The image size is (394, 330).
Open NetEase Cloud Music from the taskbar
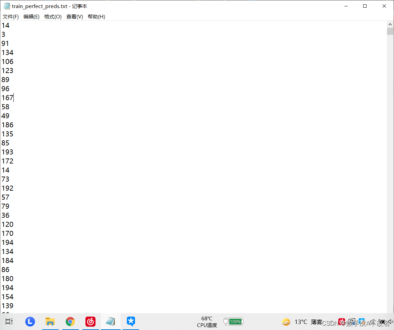click(x=90, y=321)
